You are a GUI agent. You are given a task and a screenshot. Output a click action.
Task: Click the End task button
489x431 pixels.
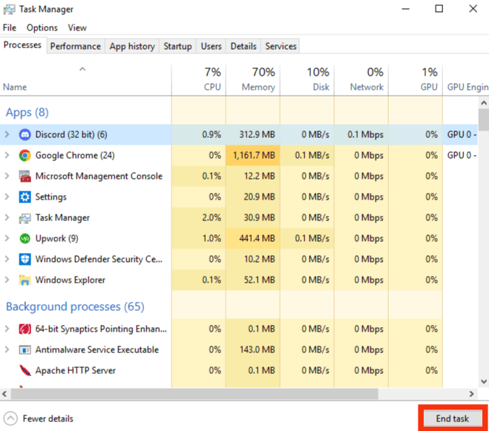pos(452,418)
